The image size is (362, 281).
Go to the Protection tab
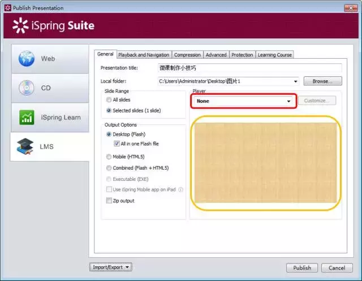coord(242,55)
